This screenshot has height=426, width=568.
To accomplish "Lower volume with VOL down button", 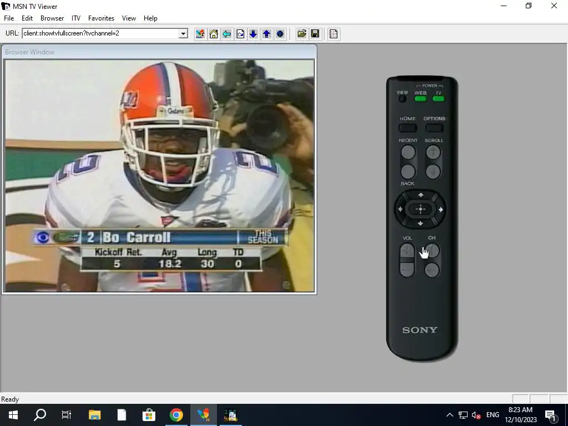I will click(407, 270).
